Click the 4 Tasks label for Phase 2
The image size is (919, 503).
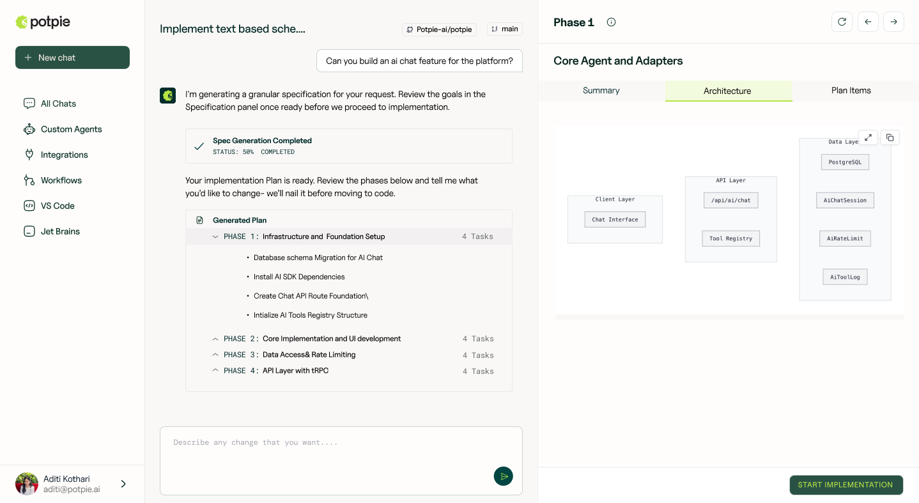[478, 339]
